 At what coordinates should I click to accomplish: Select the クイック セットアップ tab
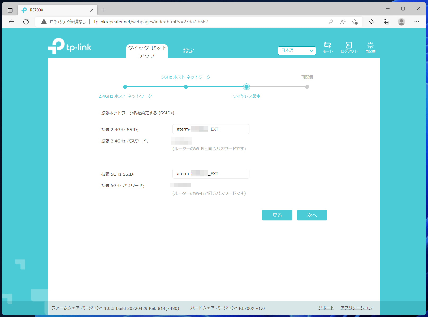tap(147, 51)
